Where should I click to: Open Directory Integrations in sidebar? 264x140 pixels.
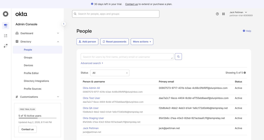pyautogui.click(x=36, y=81)
